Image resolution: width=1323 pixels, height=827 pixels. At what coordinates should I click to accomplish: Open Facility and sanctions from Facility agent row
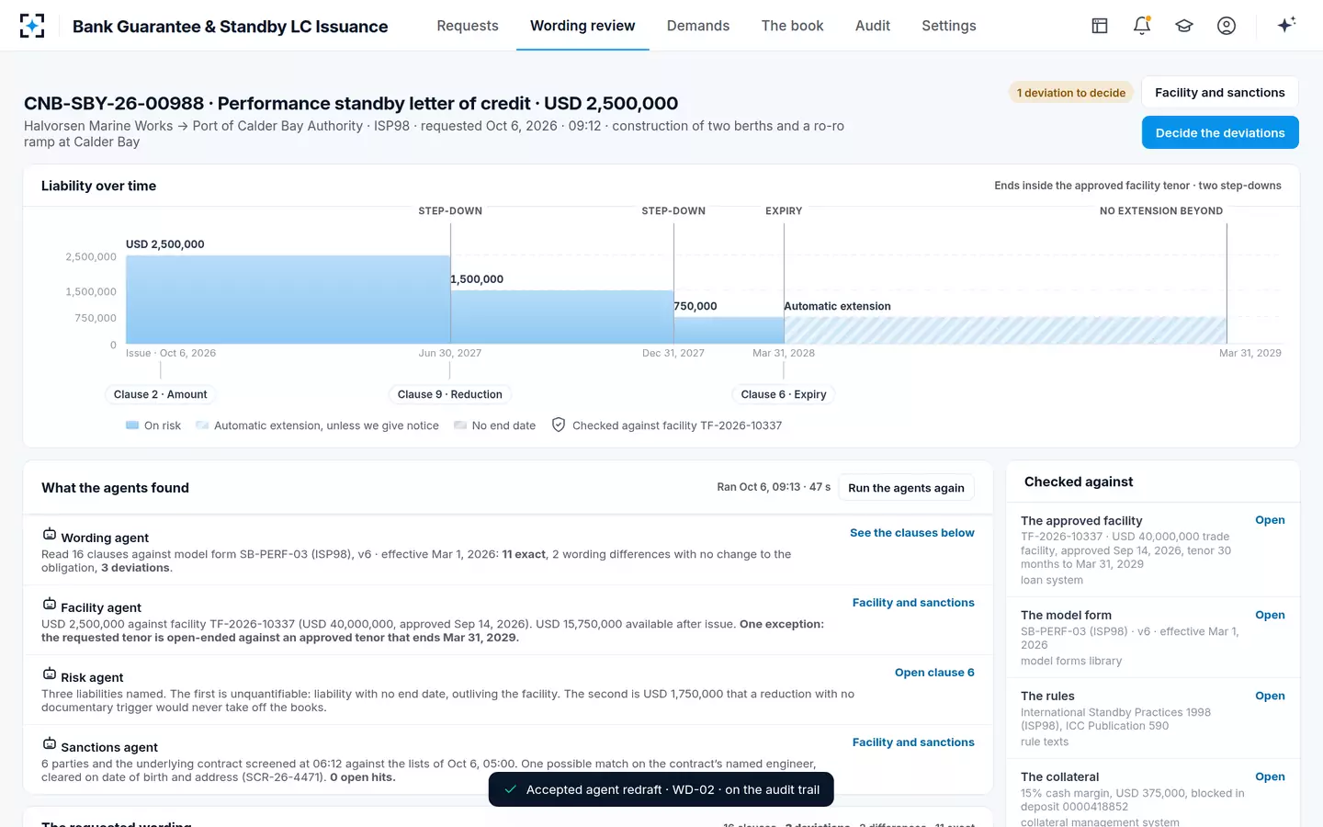point(913,603)
